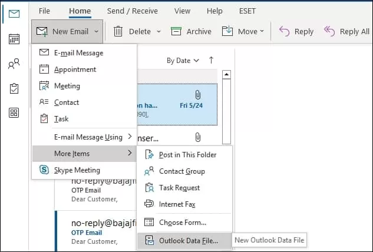Click the Appointment calendar icon

[x=44, y=69]
